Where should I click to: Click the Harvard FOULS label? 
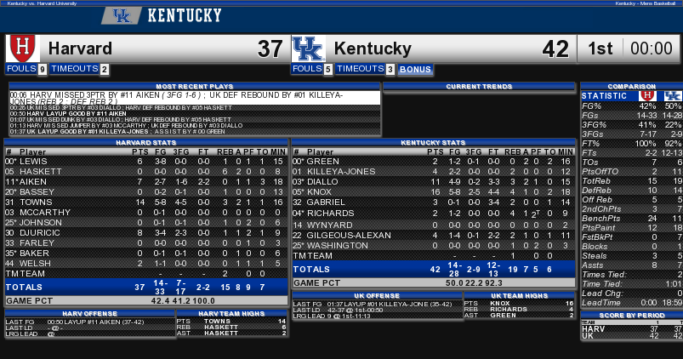click(x=20, y=69)
